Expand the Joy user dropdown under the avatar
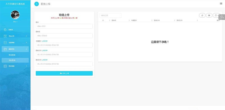The height and width of the screenshot is (110, 225). (x=15, y=22)
